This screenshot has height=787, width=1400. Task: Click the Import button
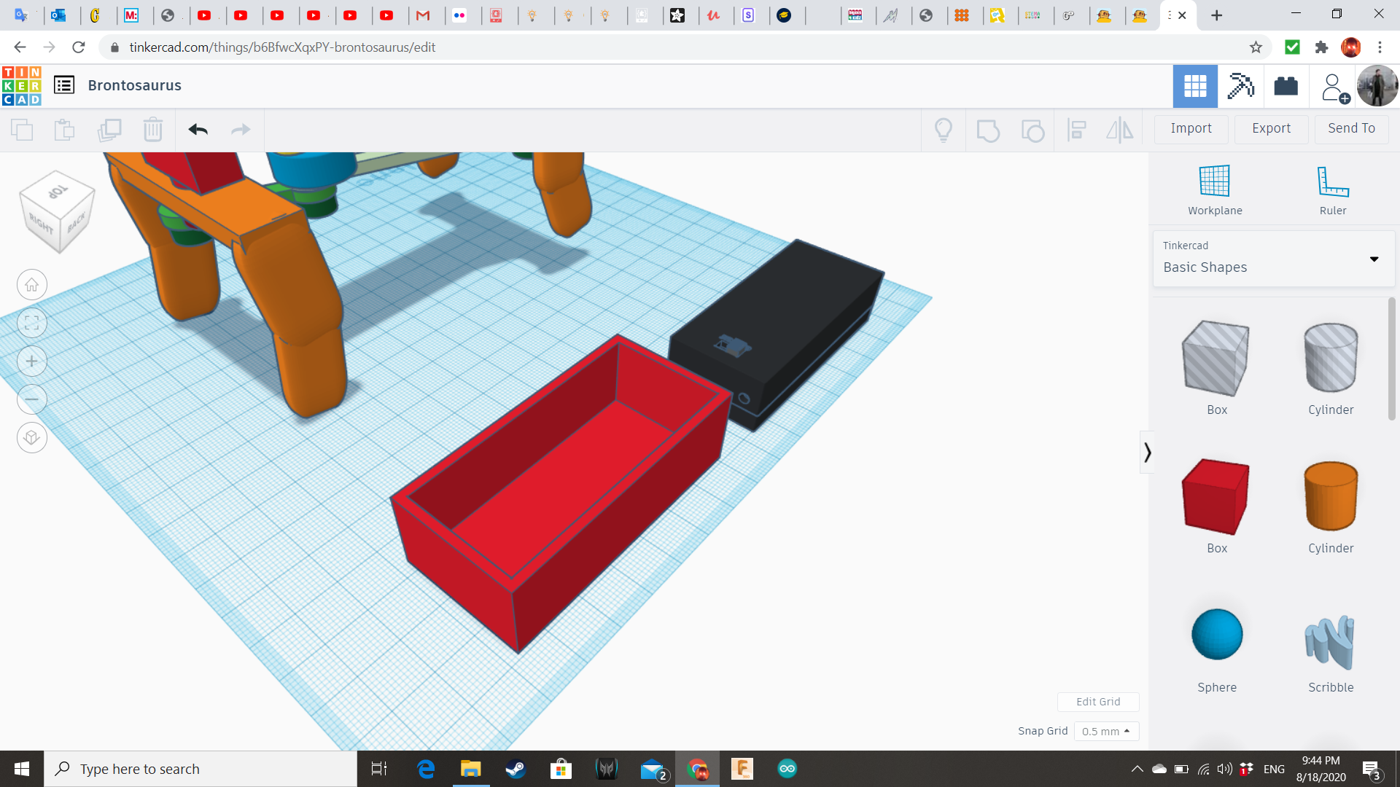(x=1191, y=128)
